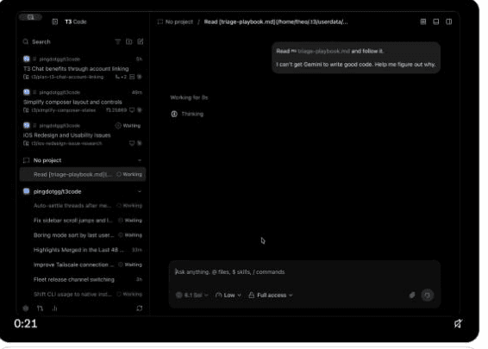Toggle the sidebar panel icon beside T3 Code

[x=55, y=22]
